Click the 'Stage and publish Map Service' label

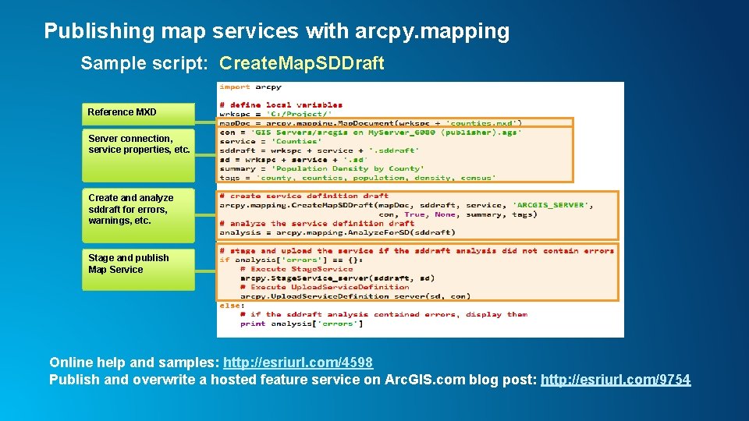(139, 269)
